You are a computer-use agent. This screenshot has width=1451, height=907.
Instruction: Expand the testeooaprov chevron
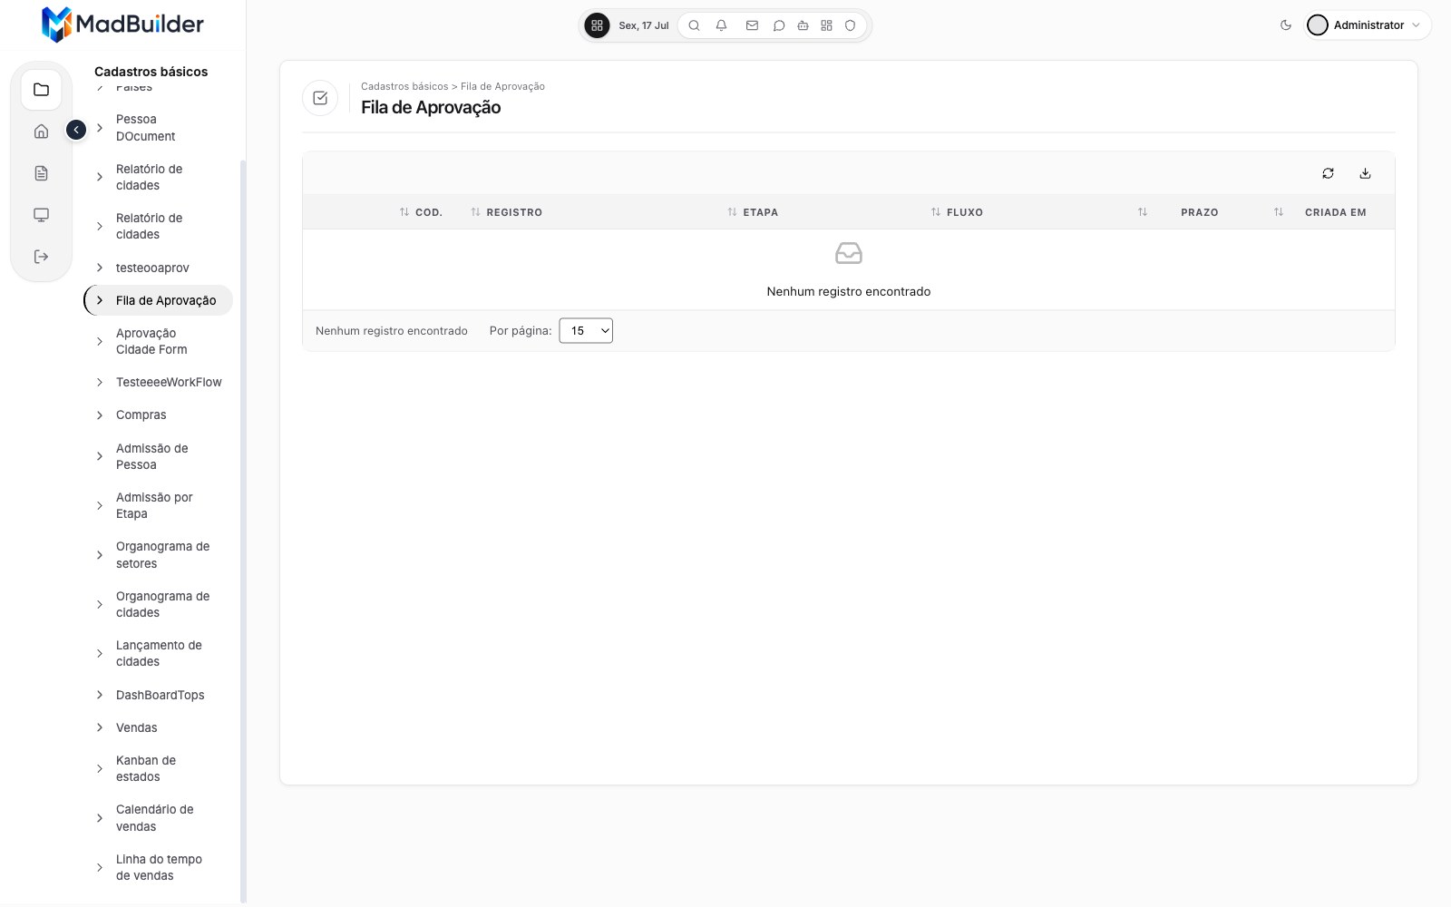click(100, 268)
